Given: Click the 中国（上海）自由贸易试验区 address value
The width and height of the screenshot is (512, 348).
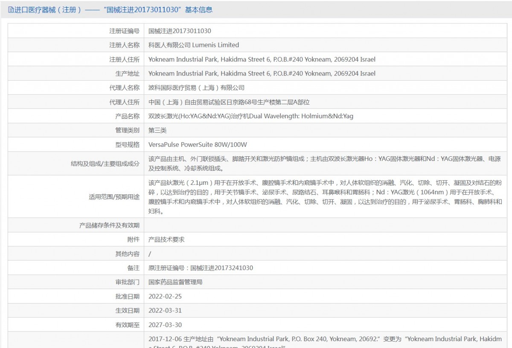Looking at the screenshot, I should 229,102.
